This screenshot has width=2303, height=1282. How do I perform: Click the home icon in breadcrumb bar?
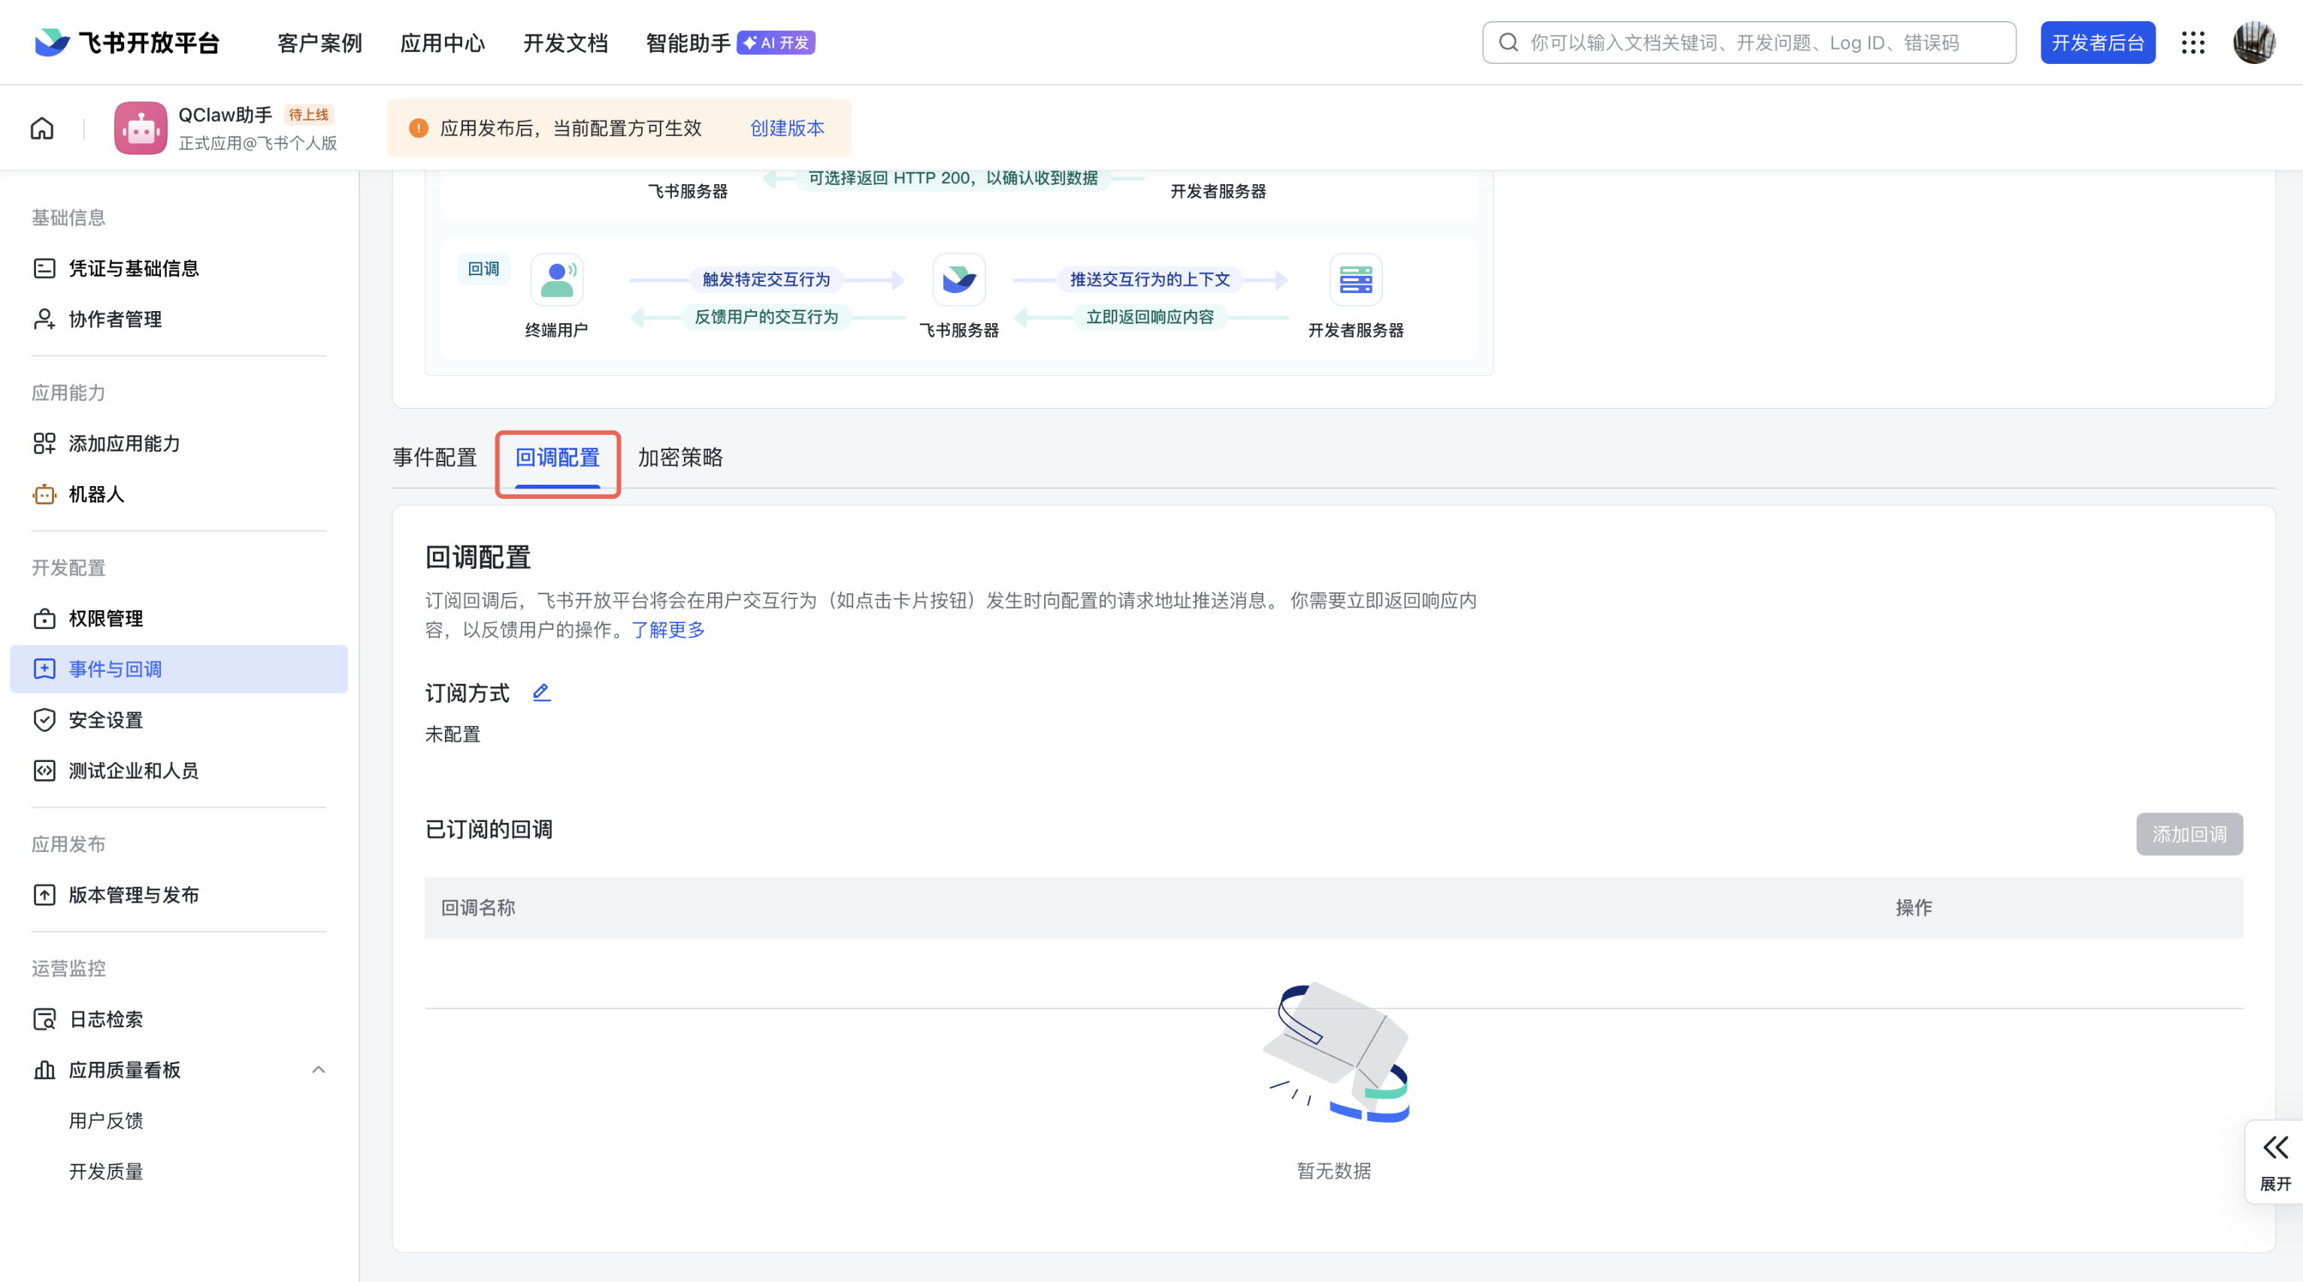(x=42, y=128)
